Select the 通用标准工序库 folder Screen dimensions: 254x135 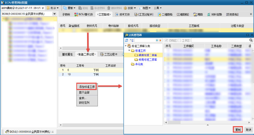146,55
